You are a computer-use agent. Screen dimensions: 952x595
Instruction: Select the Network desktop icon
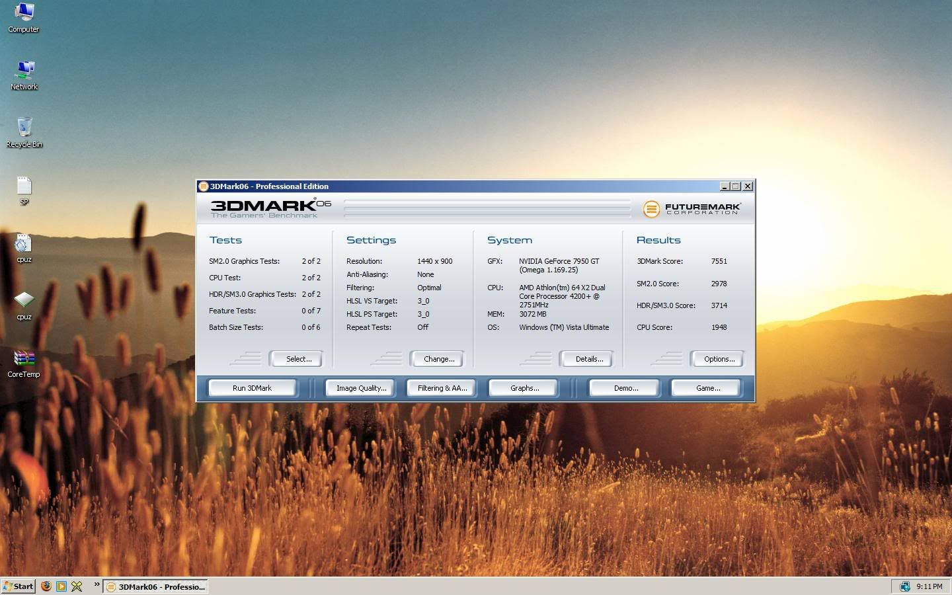coord(24,75)
